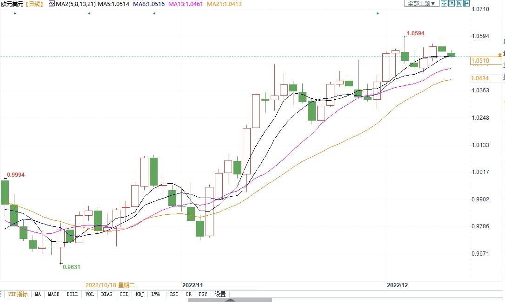The height and width of the screenshot is (302, 505).
Task: Open the VIP指标 tab
Action: (18, 294)
